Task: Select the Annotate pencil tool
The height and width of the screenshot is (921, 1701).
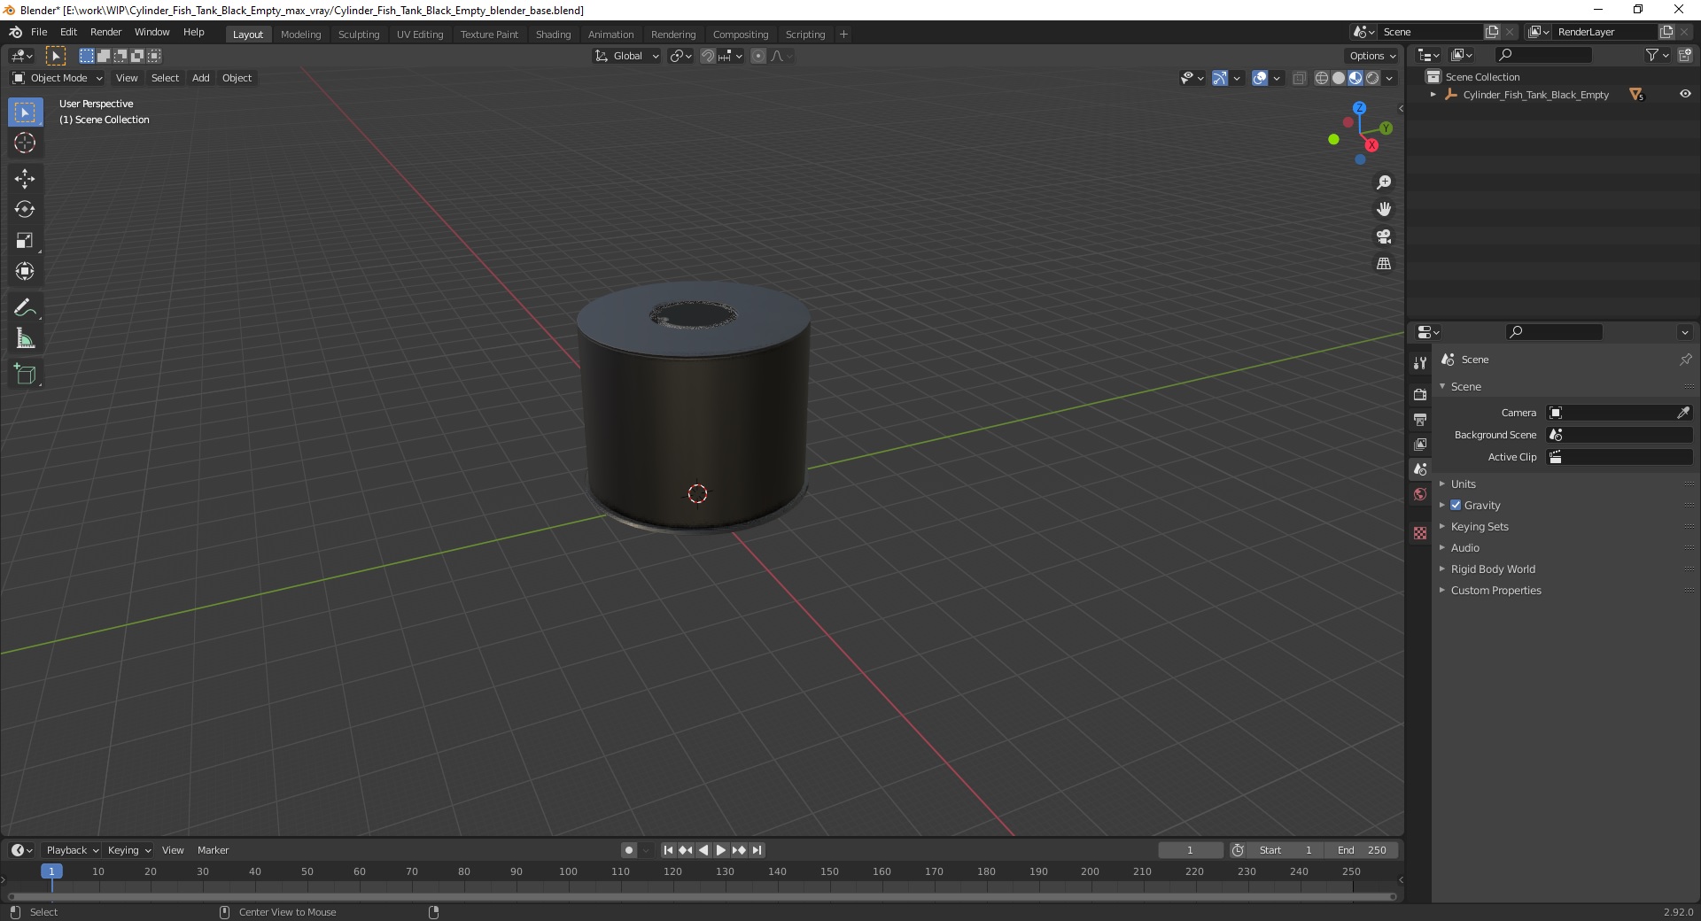Action: pyautogui.click(x=25, y=308)
